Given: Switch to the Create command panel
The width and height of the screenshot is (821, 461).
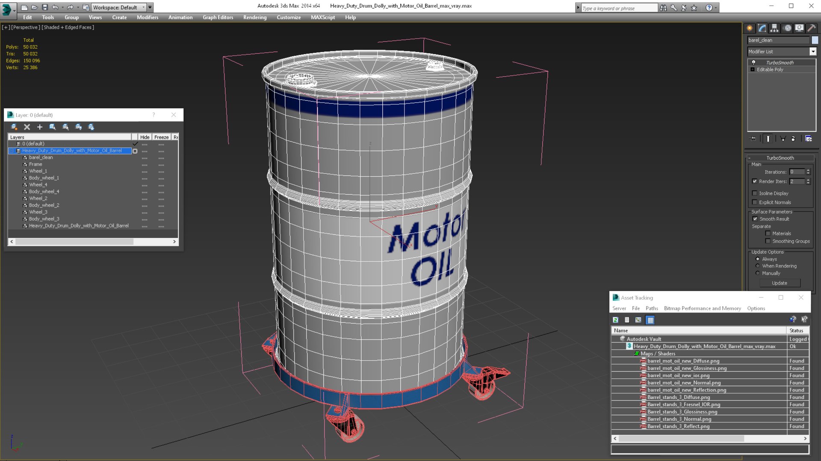Looking at the screenshot, I should point(750,28).
